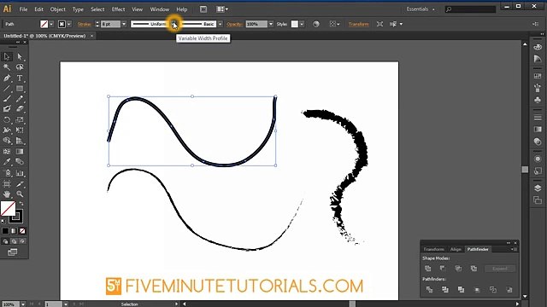Pick the Free Transform tool

(x=20, y=130)
